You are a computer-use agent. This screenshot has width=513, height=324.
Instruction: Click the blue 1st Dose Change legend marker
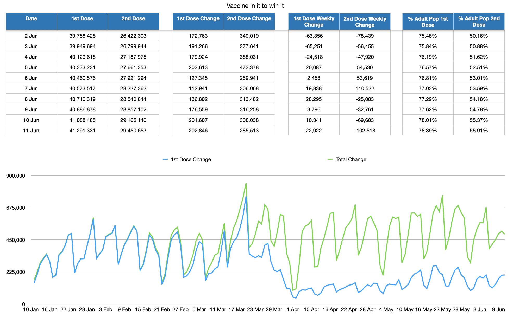coord(165,159)
